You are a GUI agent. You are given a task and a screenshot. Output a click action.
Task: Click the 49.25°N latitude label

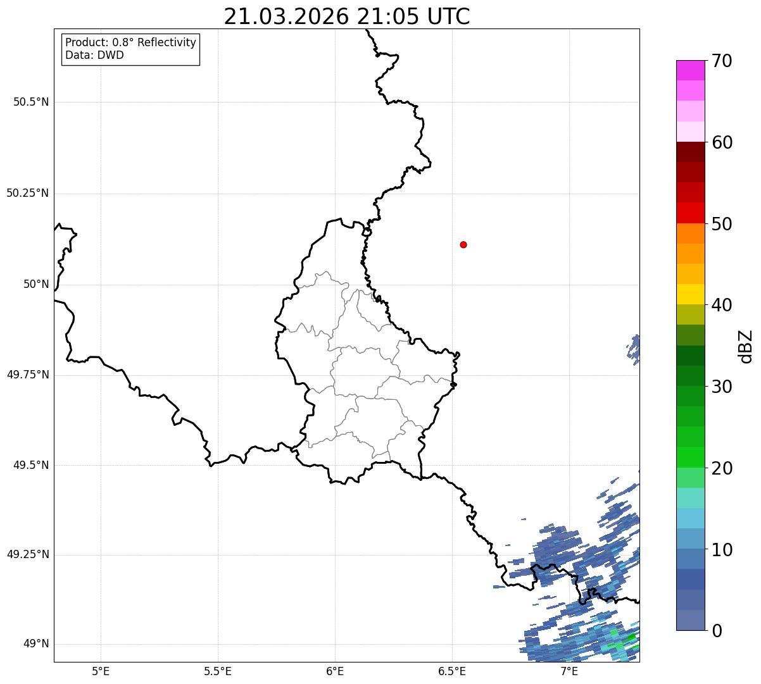pos(27,555)
